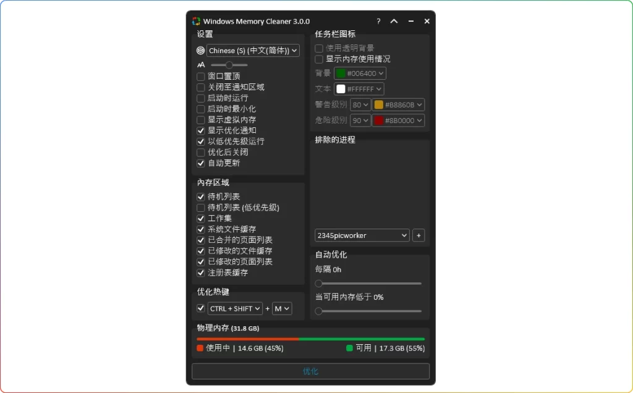633x393 pixels.
Task: Enable 优化后关闭 checkbox
Action: click(x=201, y=153)
